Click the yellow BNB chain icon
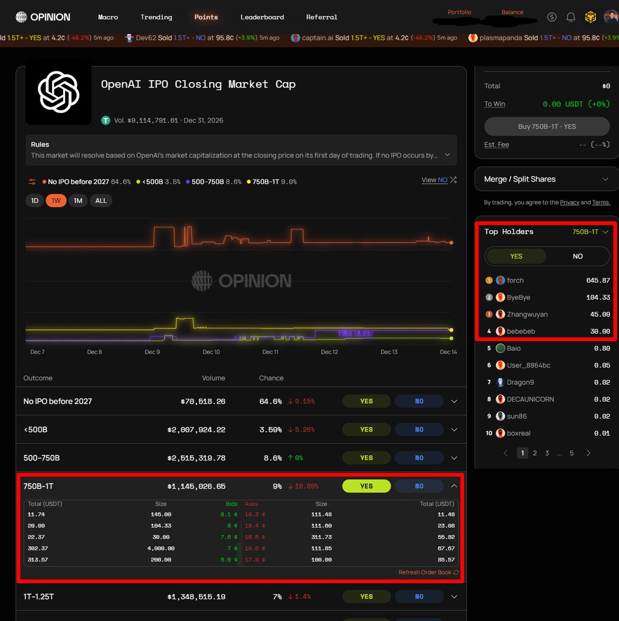The image size is (619, 621). [x=591, y=17]
